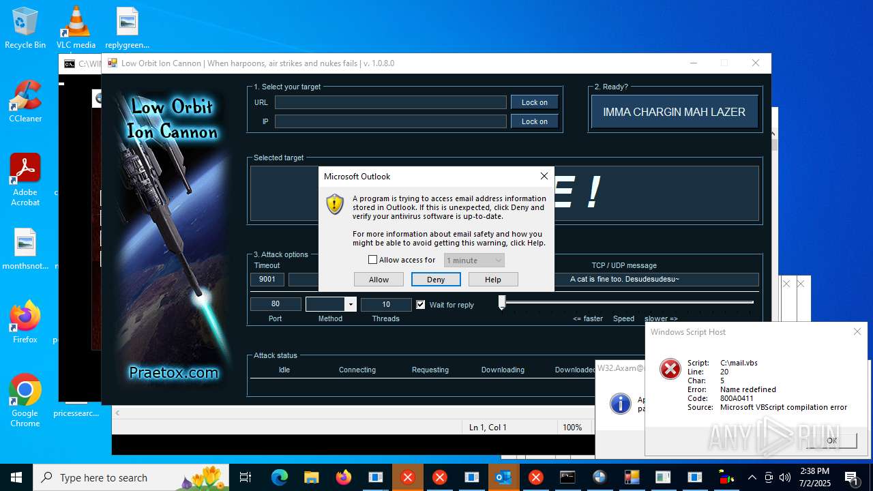Click into the target IP field
Screen dimensions: 873x491
coord(391,121)
